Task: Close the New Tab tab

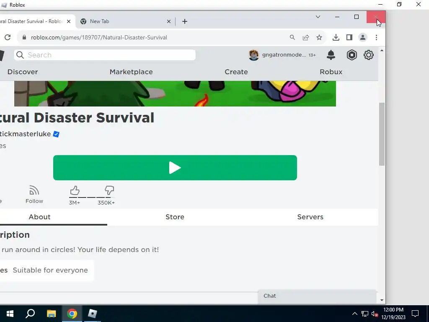Action: 169,21
